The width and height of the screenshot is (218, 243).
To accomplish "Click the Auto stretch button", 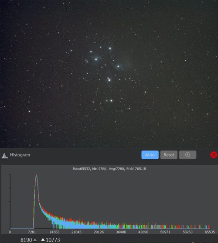I will tap(150, 155).
